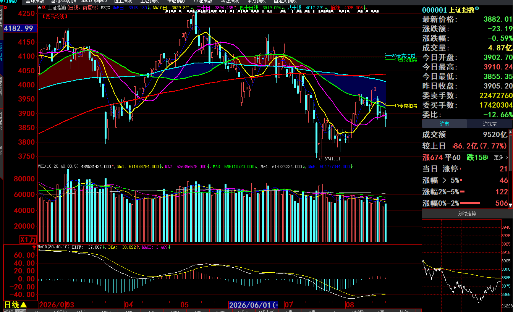
Task: Click the 委比 -12.66% row
Action: 467,114
